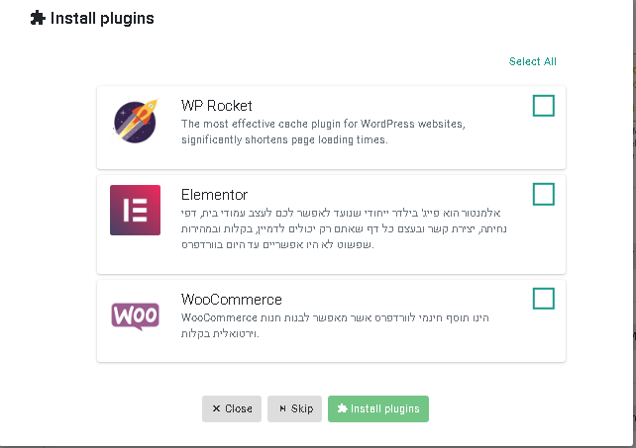This screenshot has width=636, height=448.
Task: Click the puzzle icon beside Install plugins heading
Action: [x=38, y=18]
